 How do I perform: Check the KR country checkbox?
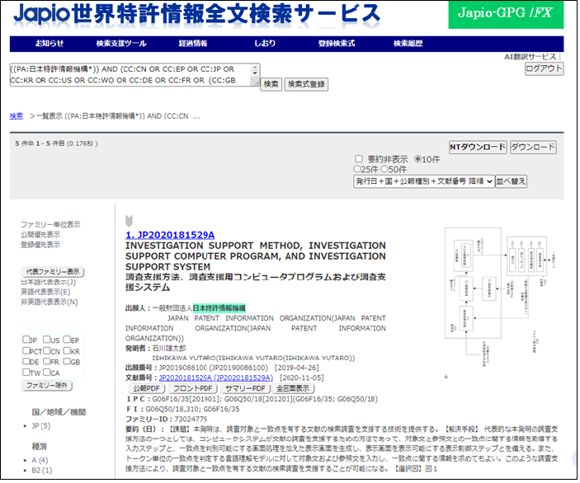(x=68, y=351)
